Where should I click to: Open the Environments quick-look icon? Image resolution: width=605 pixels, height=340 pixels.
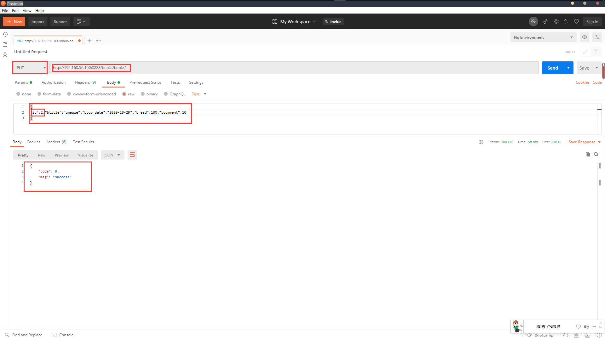pos(585,37)
